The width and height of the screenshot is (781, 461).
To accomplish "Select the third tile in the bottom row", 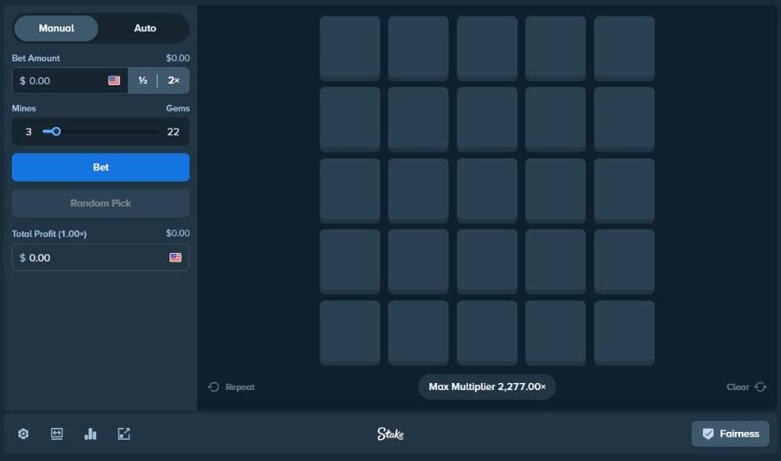I will point(487,333).
